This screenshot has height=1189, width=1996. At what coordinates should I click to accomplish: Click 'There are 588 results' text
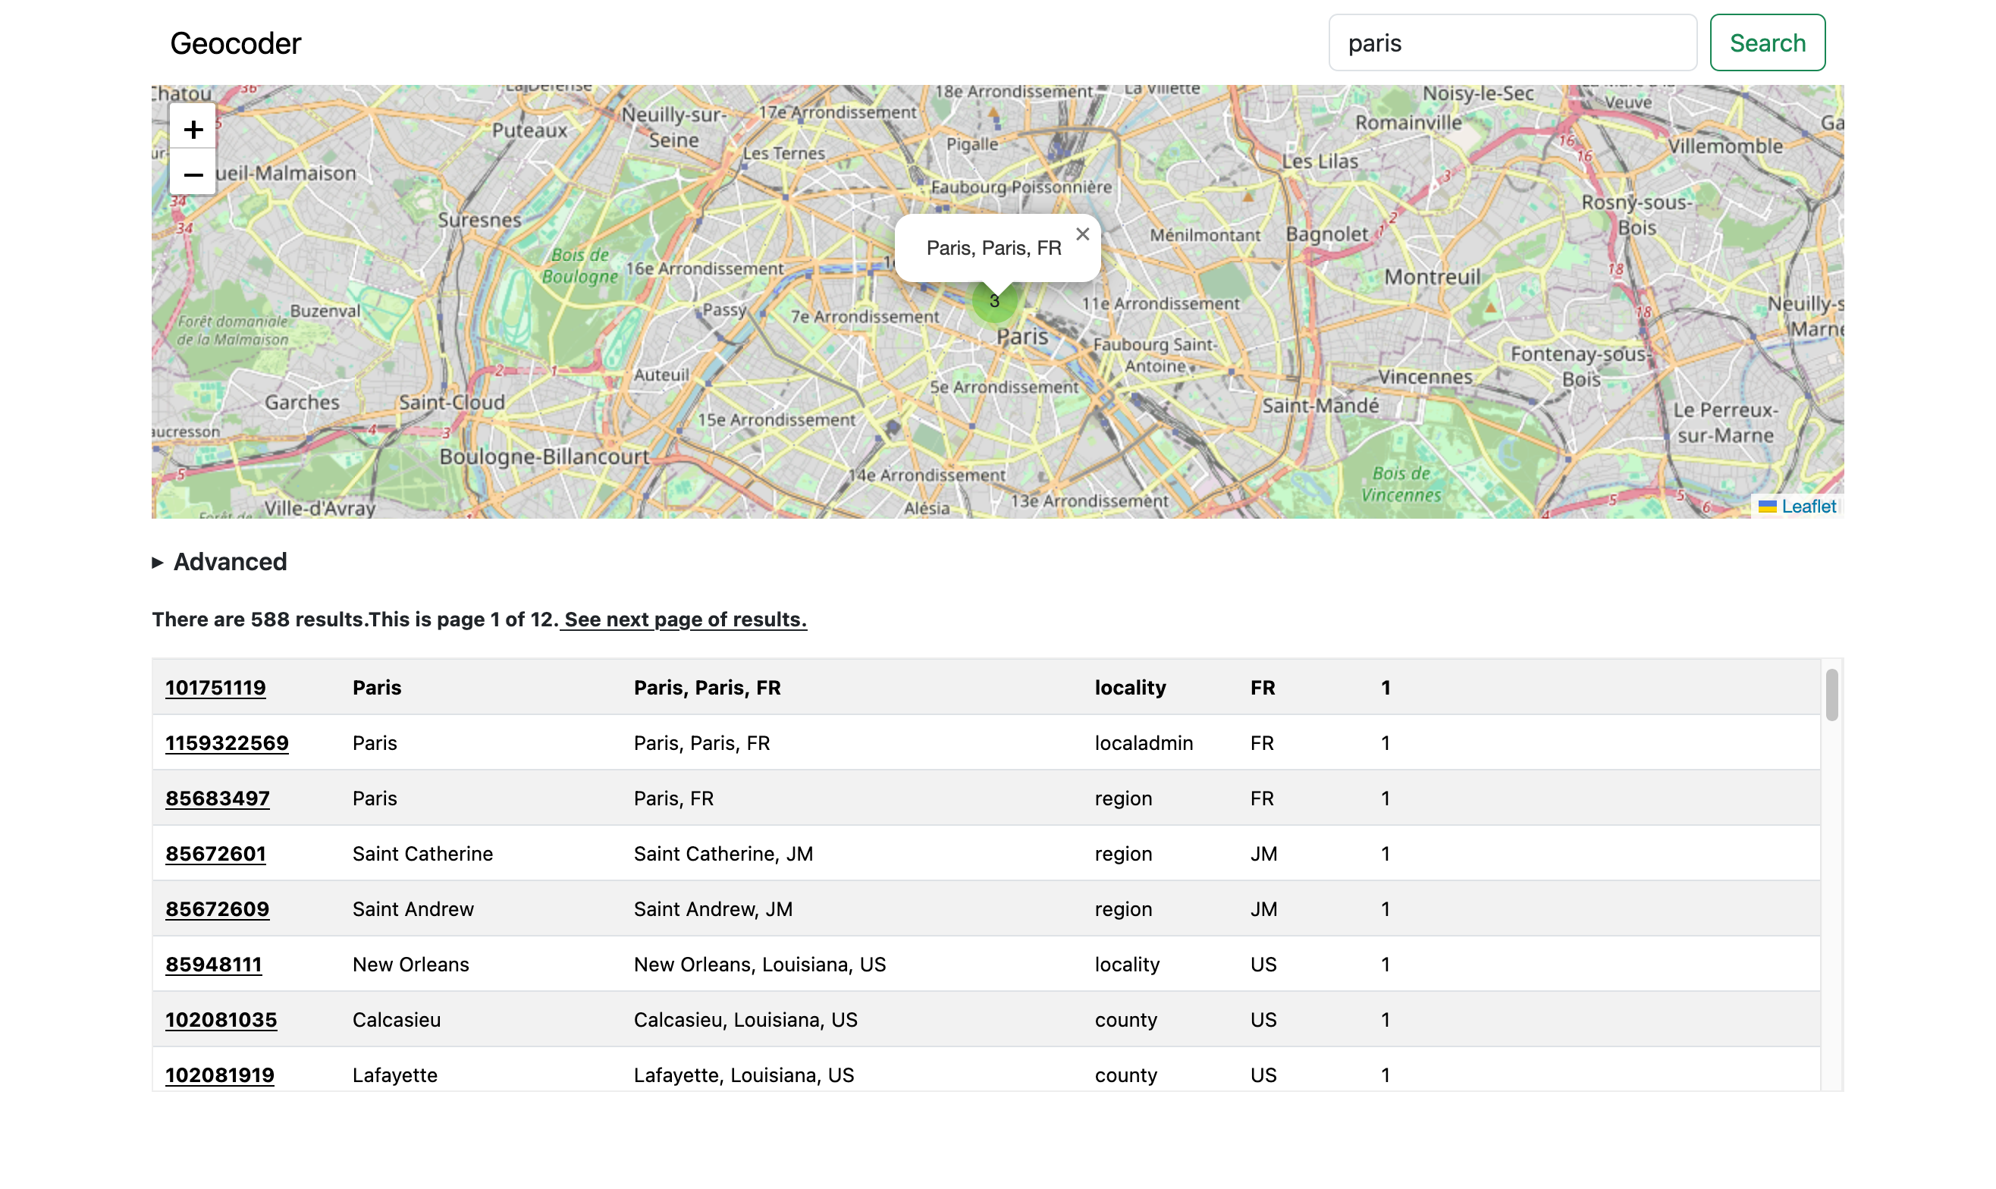tap(259, 620)
